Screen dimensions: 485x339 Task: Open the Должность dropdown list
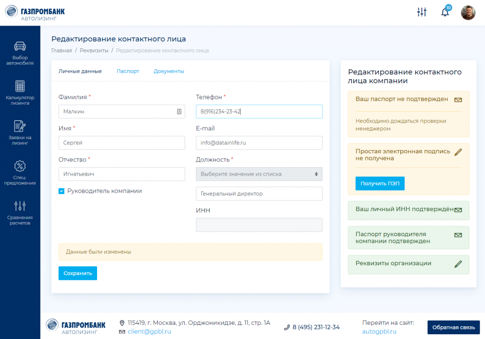coord(259,174)
